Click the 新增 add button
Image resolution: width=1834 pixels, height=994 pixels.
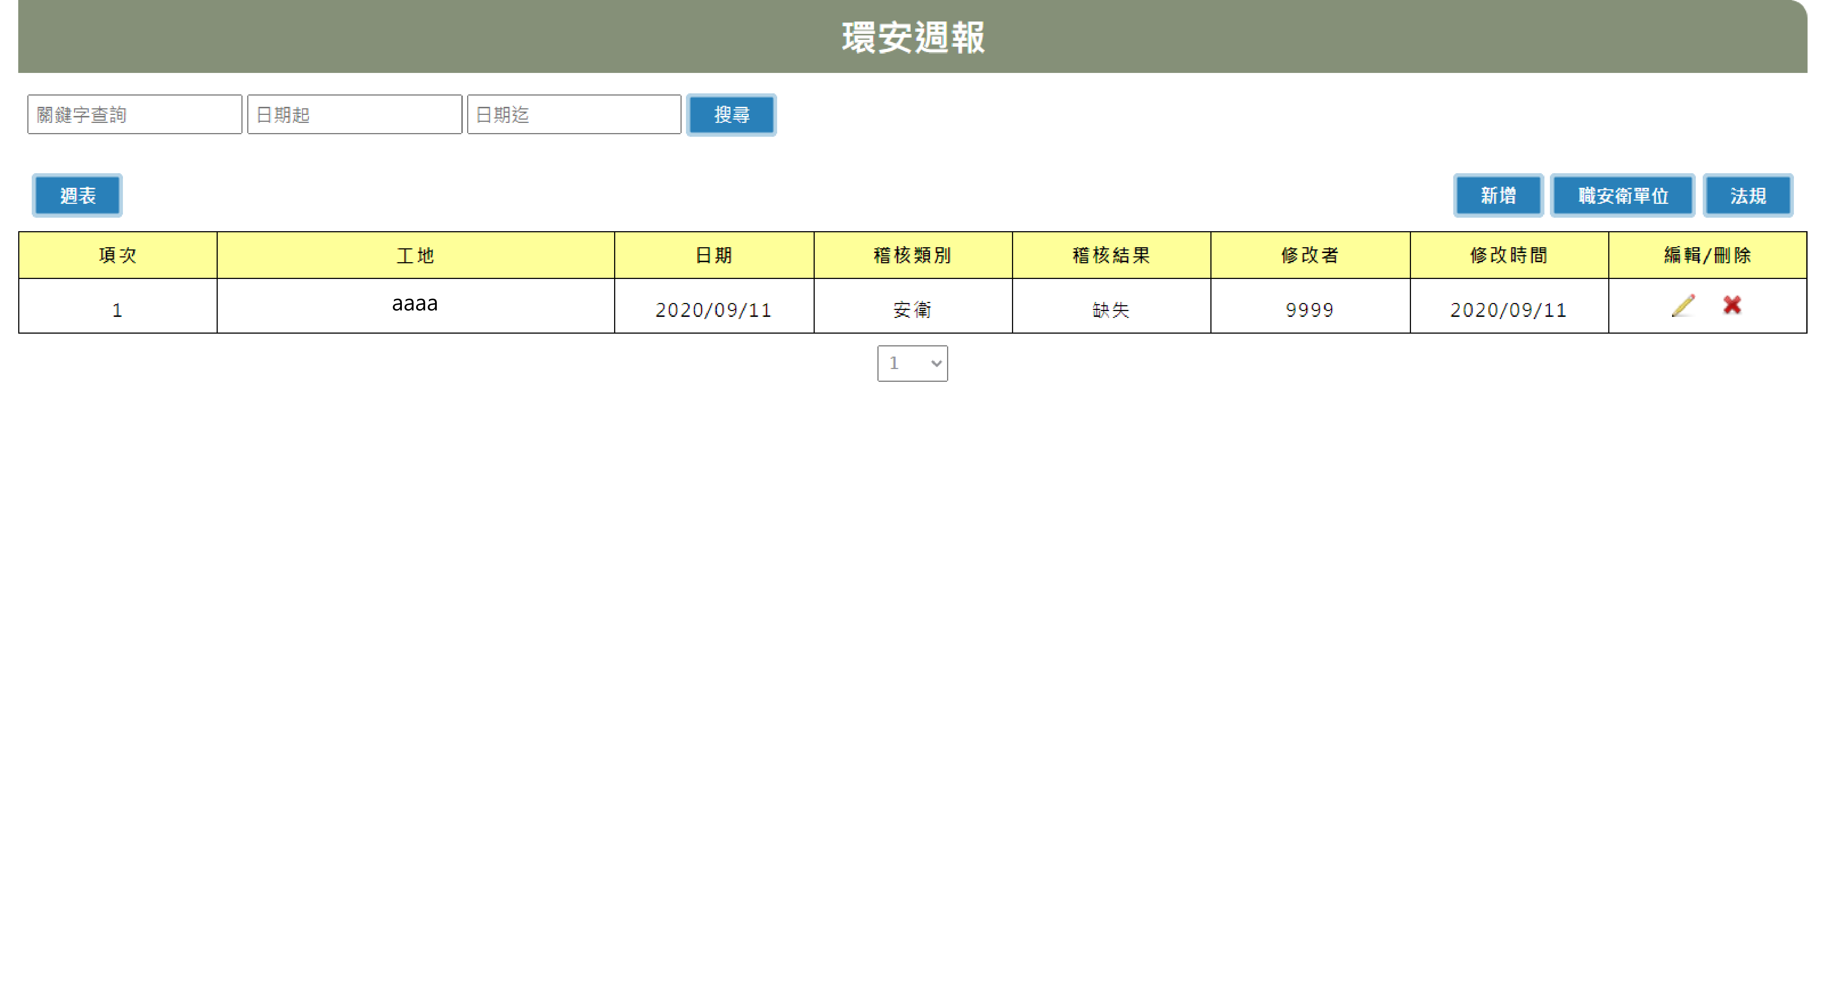point(1498,195)
